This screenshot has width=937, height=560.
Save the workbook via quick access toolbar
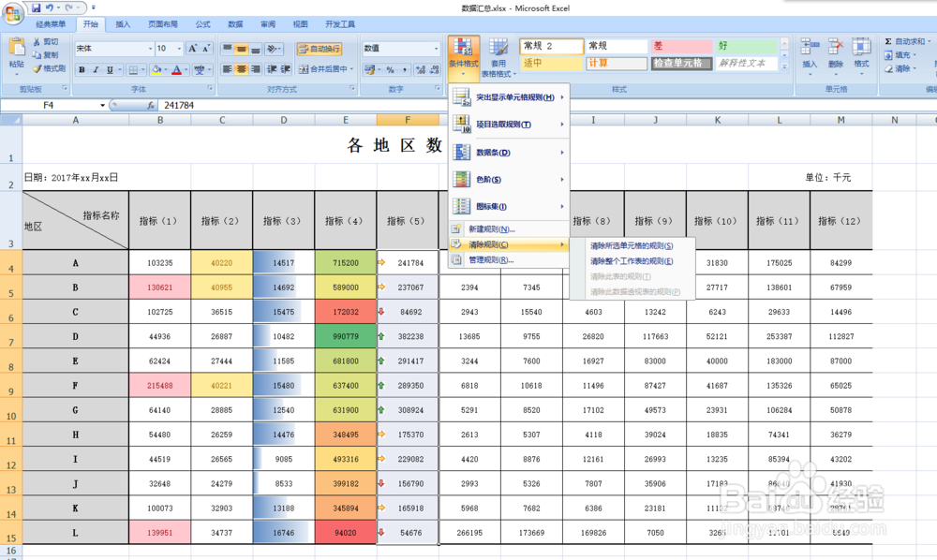click(36, 7)
